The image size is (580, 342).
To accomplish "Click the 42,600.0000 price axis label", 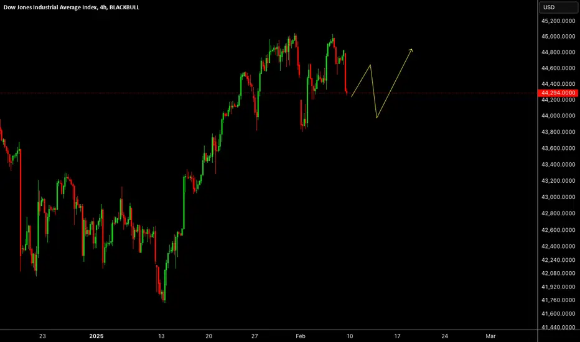I will pos(558,230).
